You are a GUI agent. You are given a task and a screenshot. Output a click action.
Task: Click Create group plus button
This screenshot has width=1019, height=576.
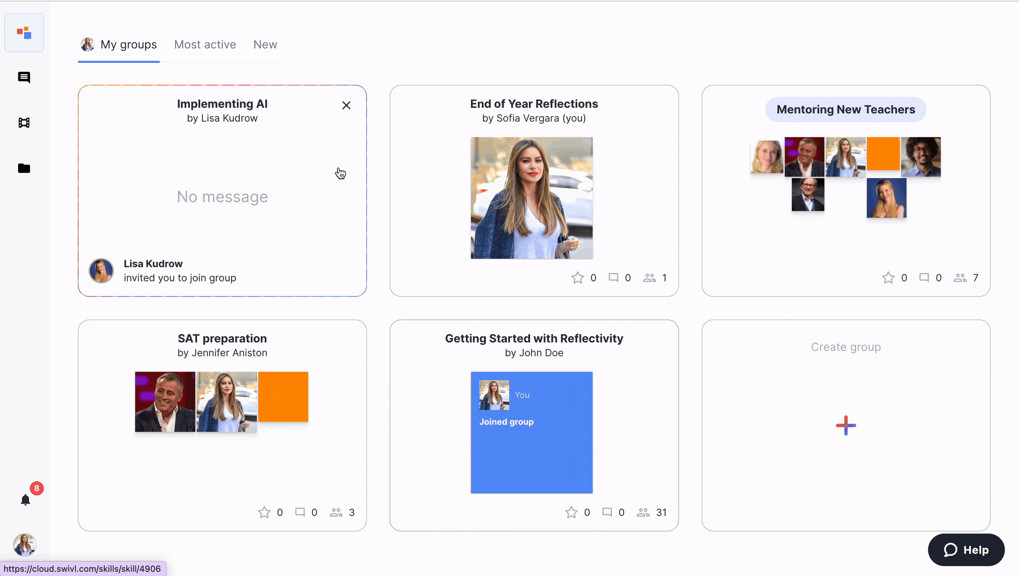[x=845, y=425]
